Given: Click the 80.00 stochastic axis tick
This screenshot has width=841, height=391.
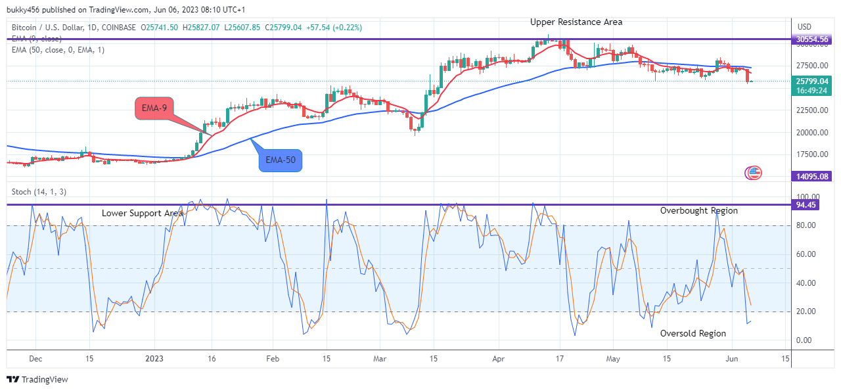Looking at the screenshot, I should pyautogui.click(x=807, y=225).
